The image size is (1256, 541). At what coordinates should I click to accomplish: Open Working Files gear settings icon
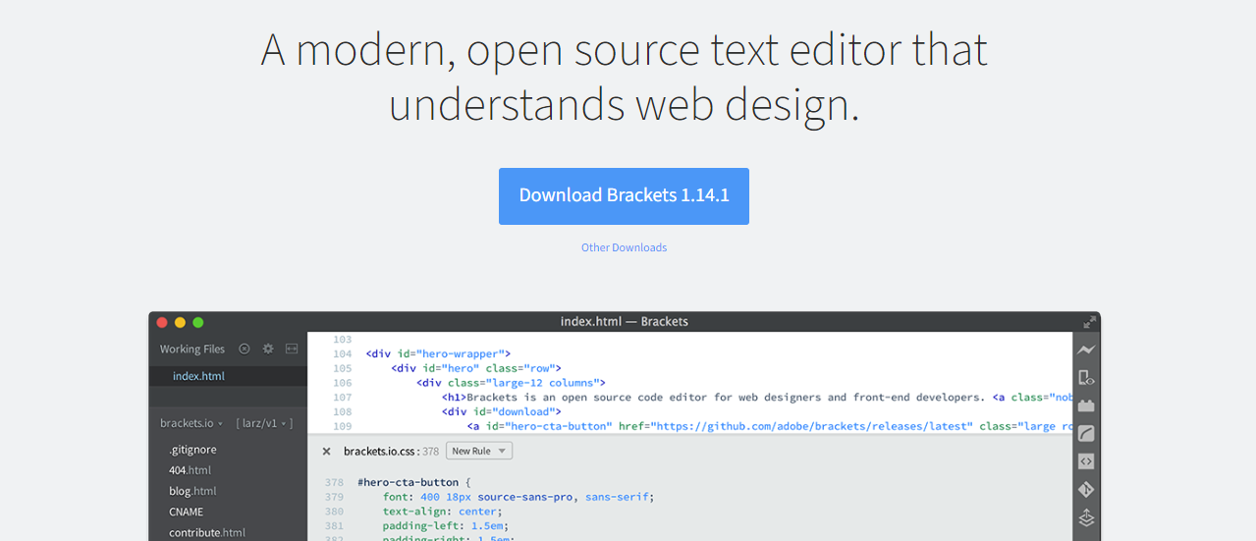[268, 349]
